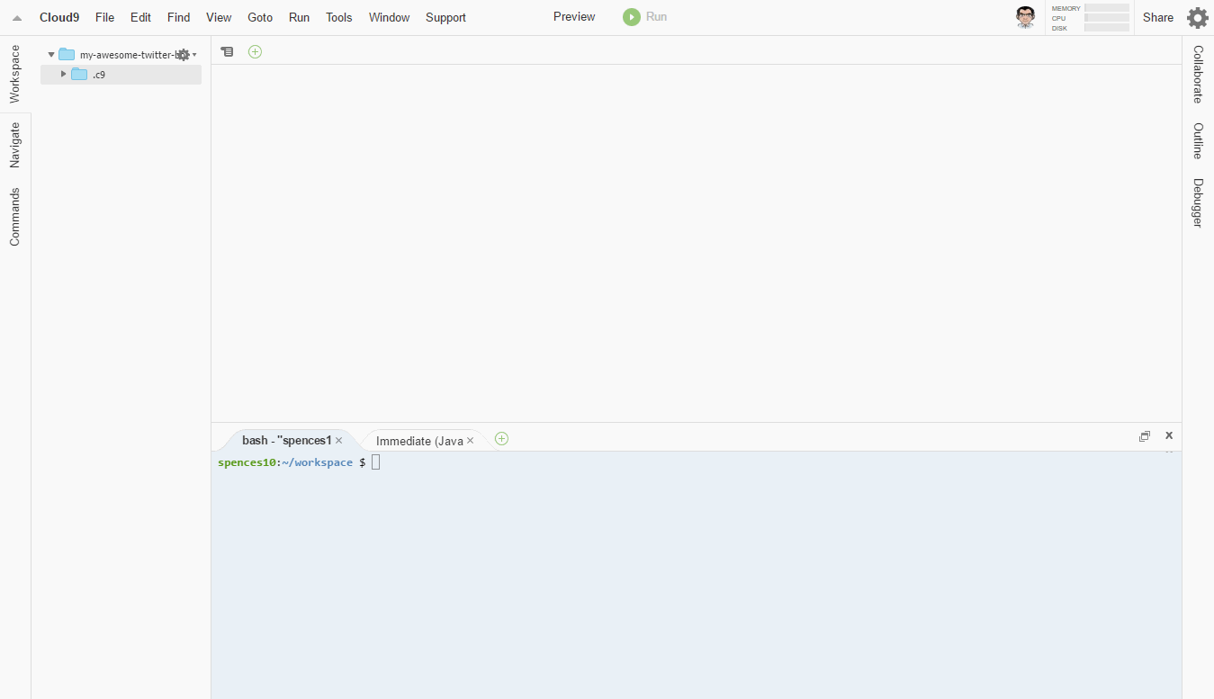Open the Tools menu

(x=339, y=17)
